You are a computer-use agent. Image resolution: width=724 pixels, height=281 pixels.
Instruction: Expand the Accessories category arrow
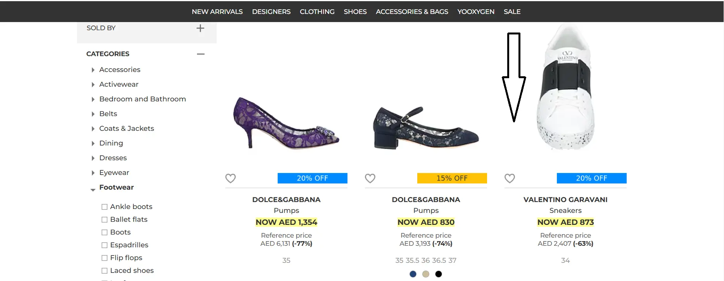(93, 70)
